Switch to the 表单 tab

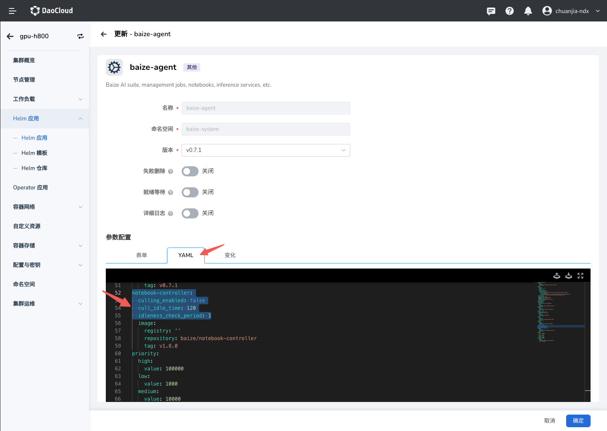pyautogui.click(x=142, y=255)
